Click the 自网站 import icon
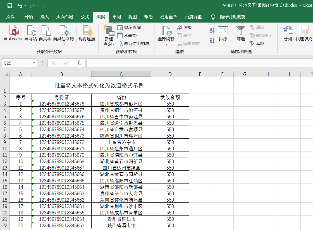Screen dimensions: 313x230 pyautogui.click(x=30, y=33)
